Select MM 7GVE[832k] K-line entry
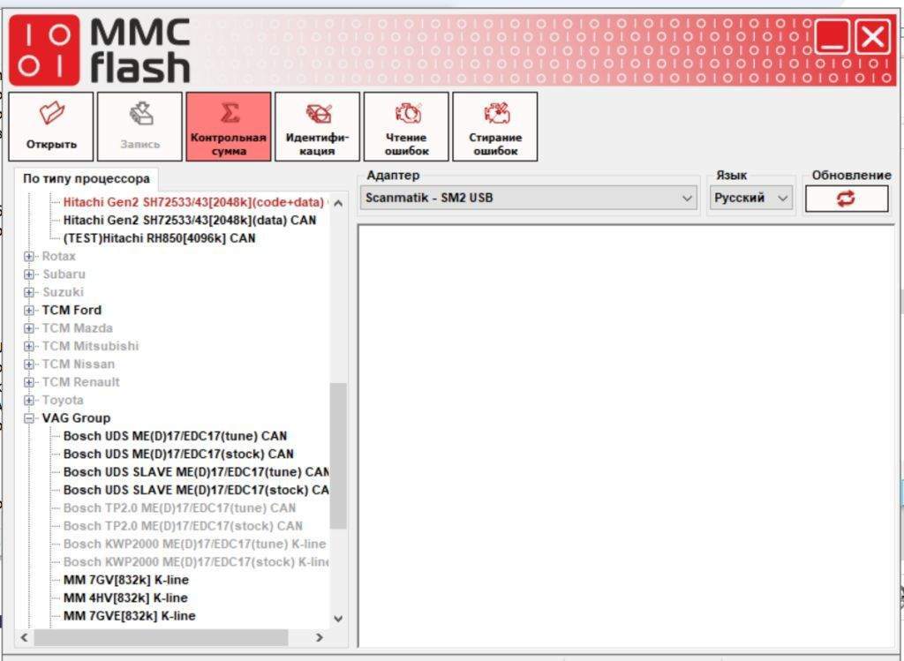The image size is (904, 661). coord(129,616)
